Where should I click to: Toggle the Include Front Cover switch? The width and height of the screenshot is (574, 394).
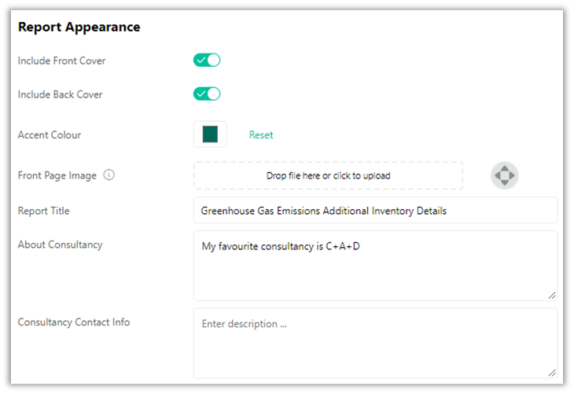pos(207,60)
